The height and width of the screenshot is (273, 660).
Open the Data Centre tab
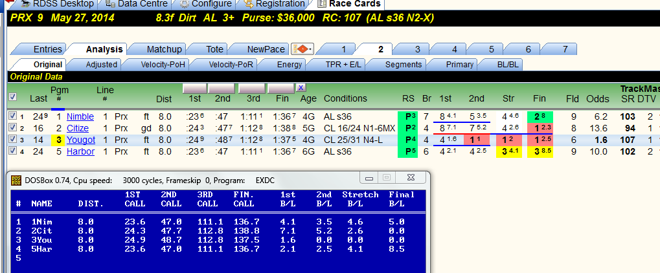(137, 4)
